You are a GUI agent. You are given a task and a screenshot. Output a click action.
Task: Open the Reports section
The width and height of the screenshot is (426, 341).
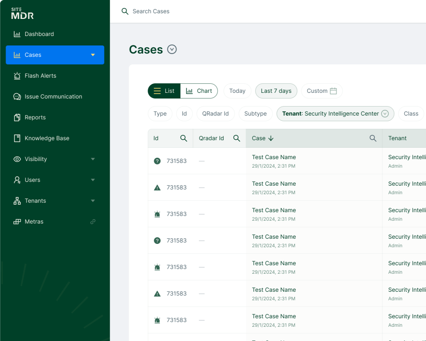pos(35,117)
